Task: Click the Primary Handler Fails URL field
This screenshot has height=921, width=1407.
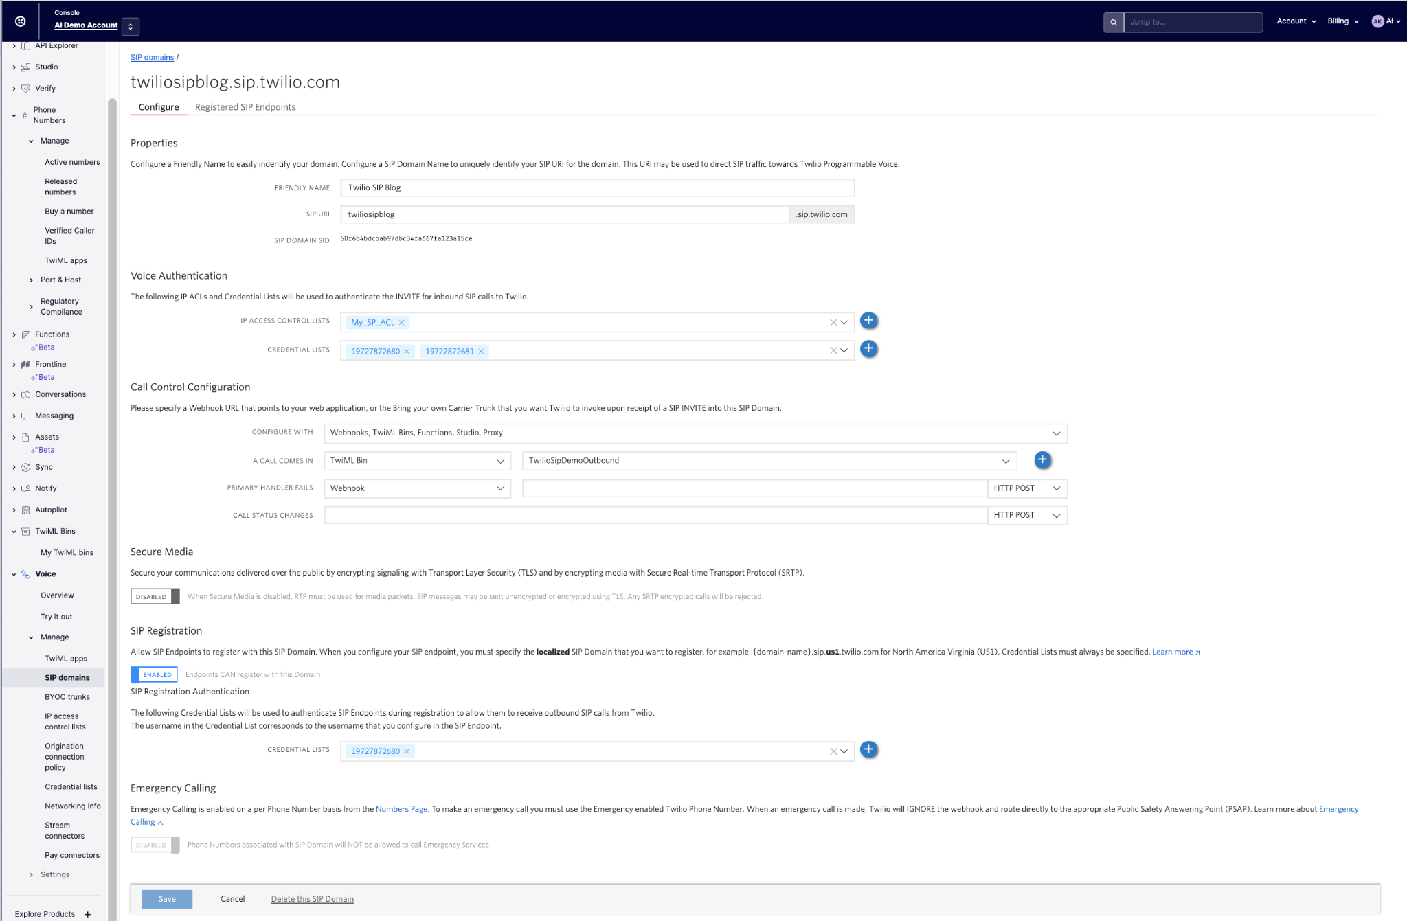Action: [x=754, y=488]
